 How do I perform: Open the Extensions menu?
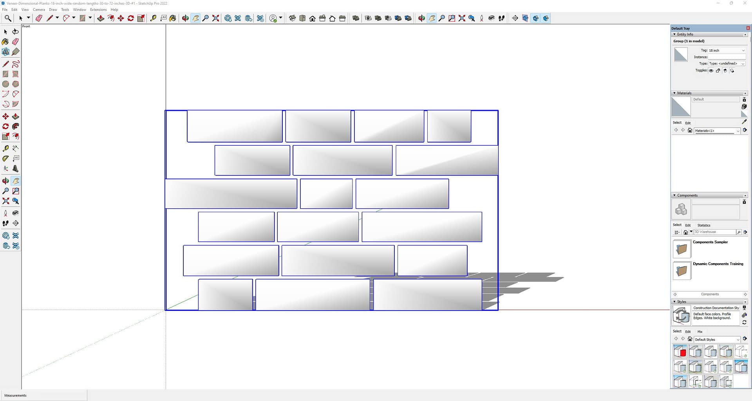[x=98, y=10]
